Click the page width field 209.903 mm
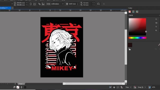The height and width of the screenshot is (90, 160). click(x=21, y=3)
